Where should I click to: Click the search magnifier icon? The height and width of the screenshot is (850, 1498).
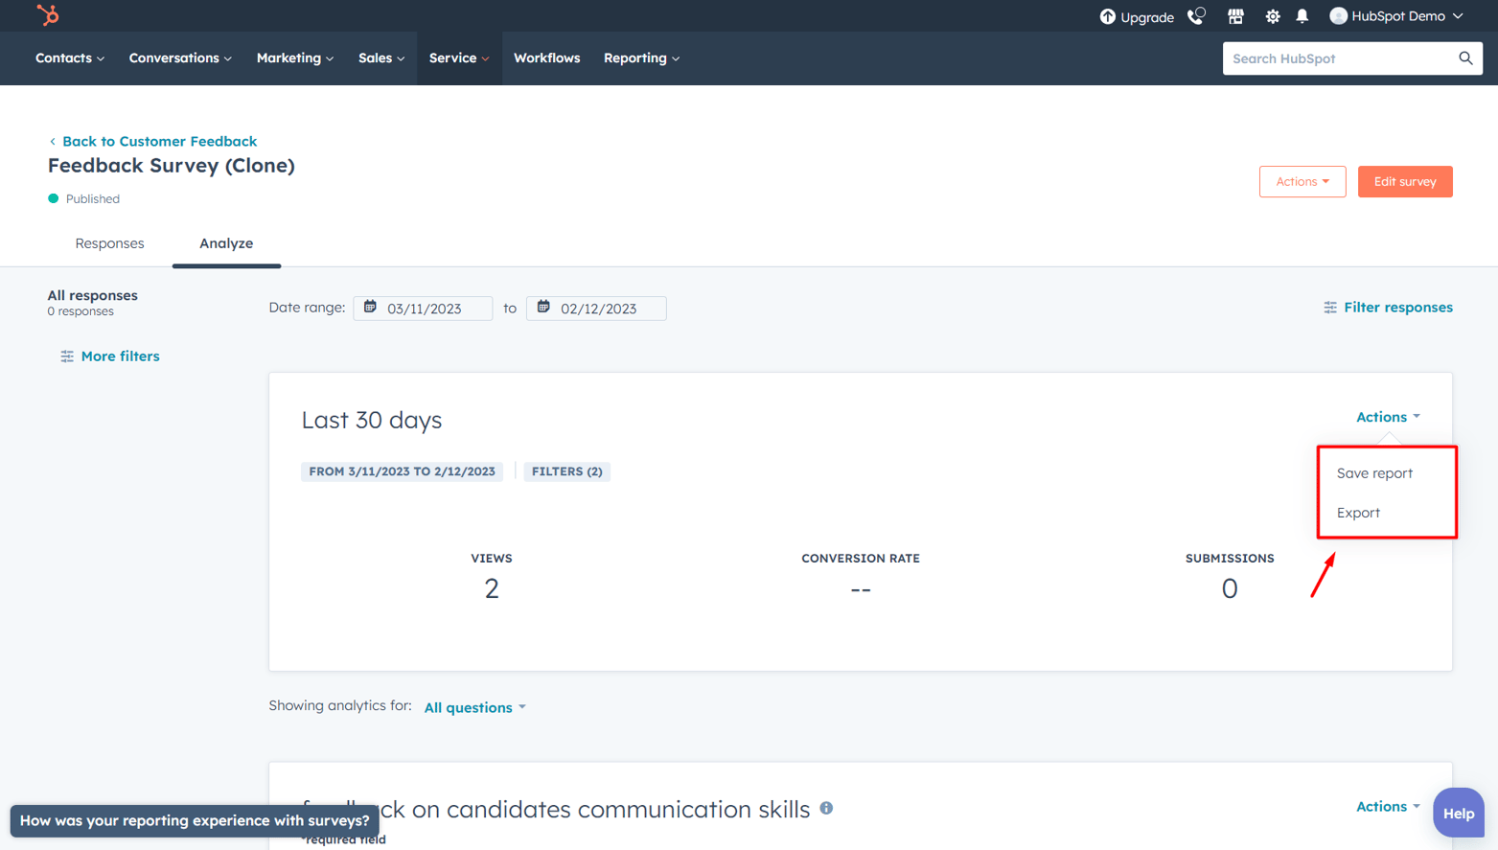pyautogui.click(x=1465, y=57)
